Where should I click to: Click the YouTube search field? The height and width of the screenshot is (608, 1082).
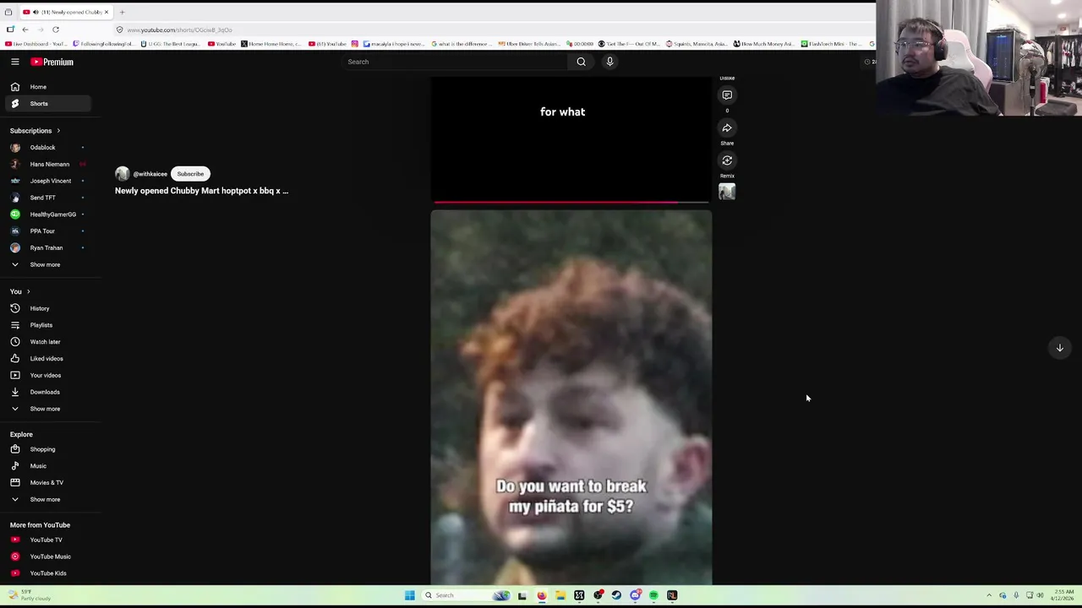click(453, 62)
